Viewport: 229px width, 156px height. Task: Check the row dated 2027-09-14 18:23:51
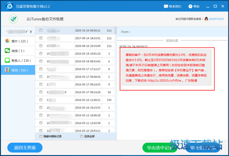pyautogui.click(x=41, y=38)
